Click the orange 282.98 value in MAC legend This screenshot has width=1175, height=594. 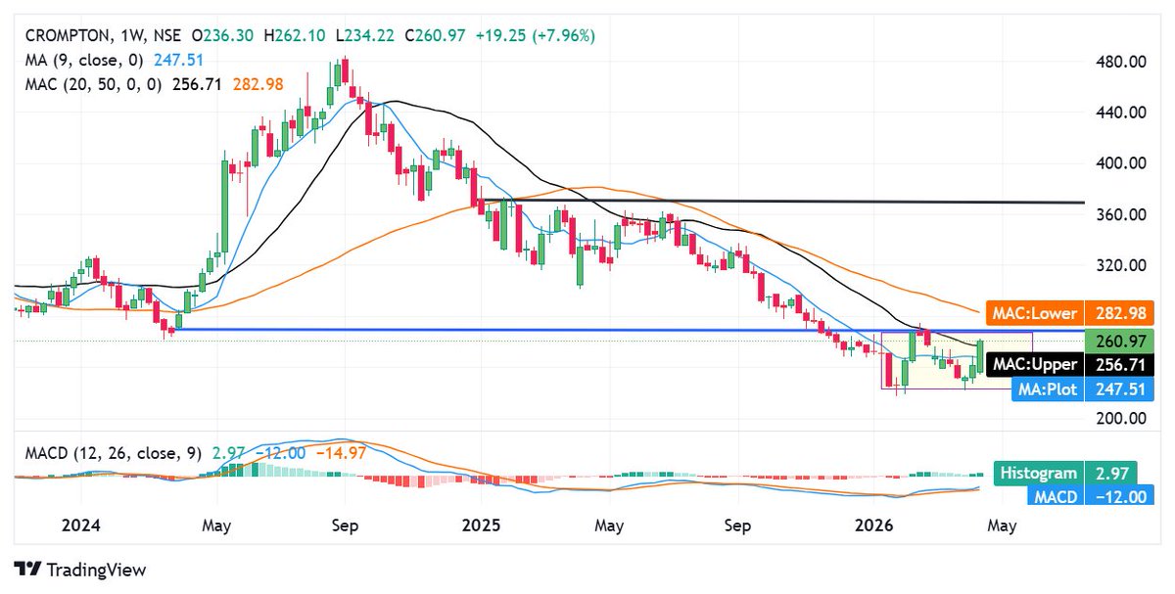(x=258, y=84)
